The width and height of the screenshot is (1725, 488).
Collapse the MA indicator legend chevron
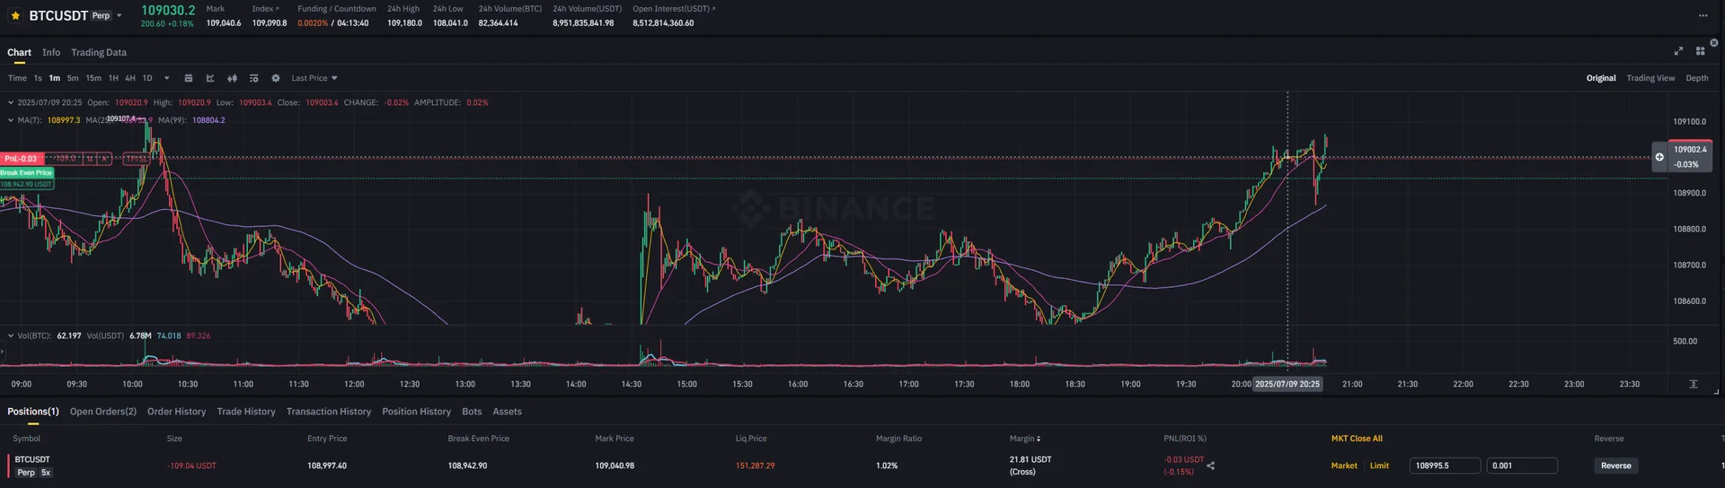tap(11, 120)
